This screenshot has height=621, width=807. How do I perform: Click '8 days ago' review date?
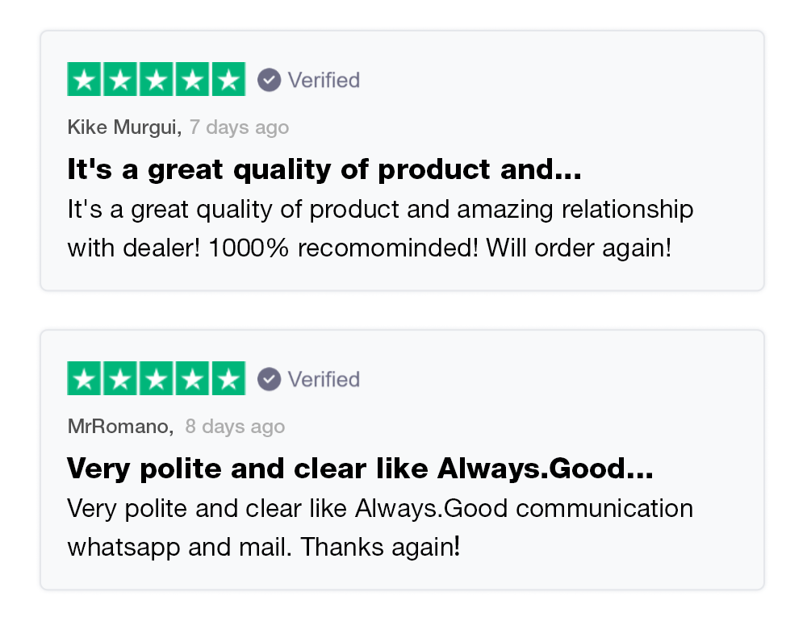point(235,427)
